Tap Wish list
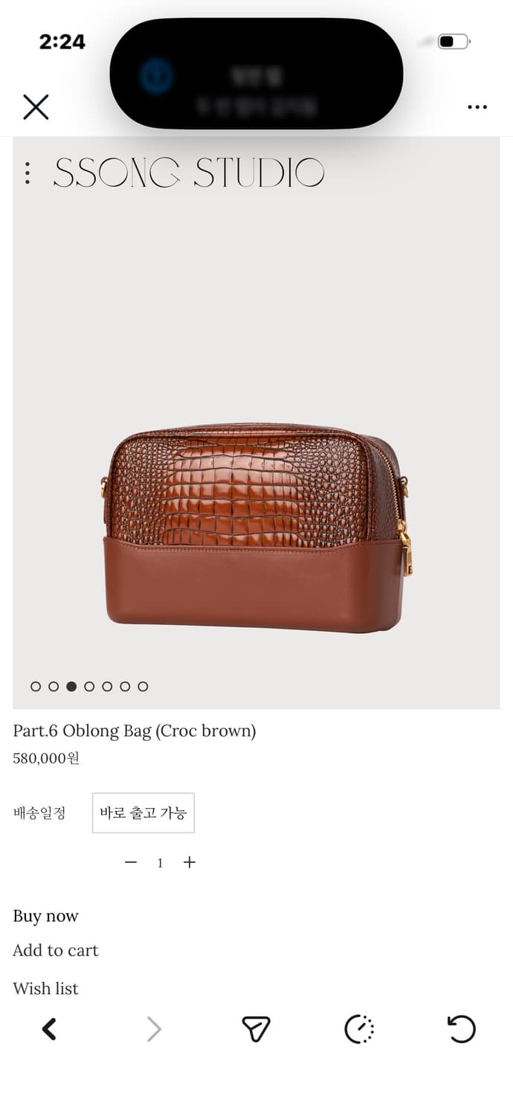This screenshot has height=1116, width=513. coord(45,988)
